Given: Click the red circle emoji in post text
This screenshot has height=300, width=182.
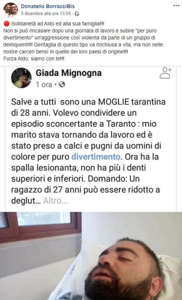Looking at the screenshot, I should 7,24.
